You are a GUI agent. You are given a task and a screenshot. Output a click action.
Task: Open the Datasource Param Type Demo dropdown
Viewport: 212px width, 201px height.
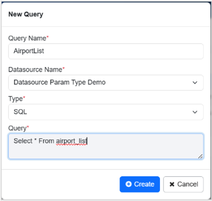[106, 83]
